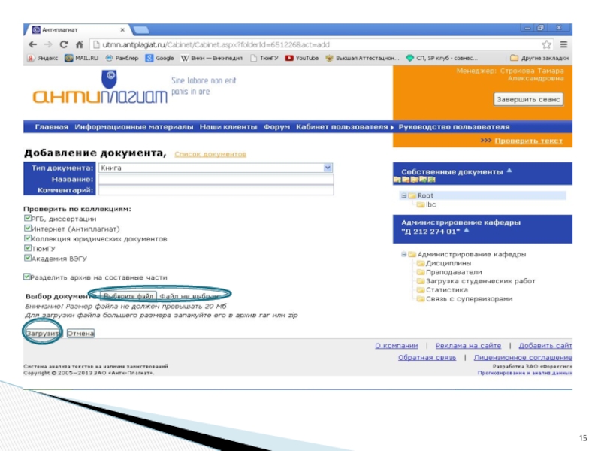The height and width of the screenshot is (451, 601).
Task: Uncheck Академия ВЭГУ checkbox
Action: pos(27,258)
